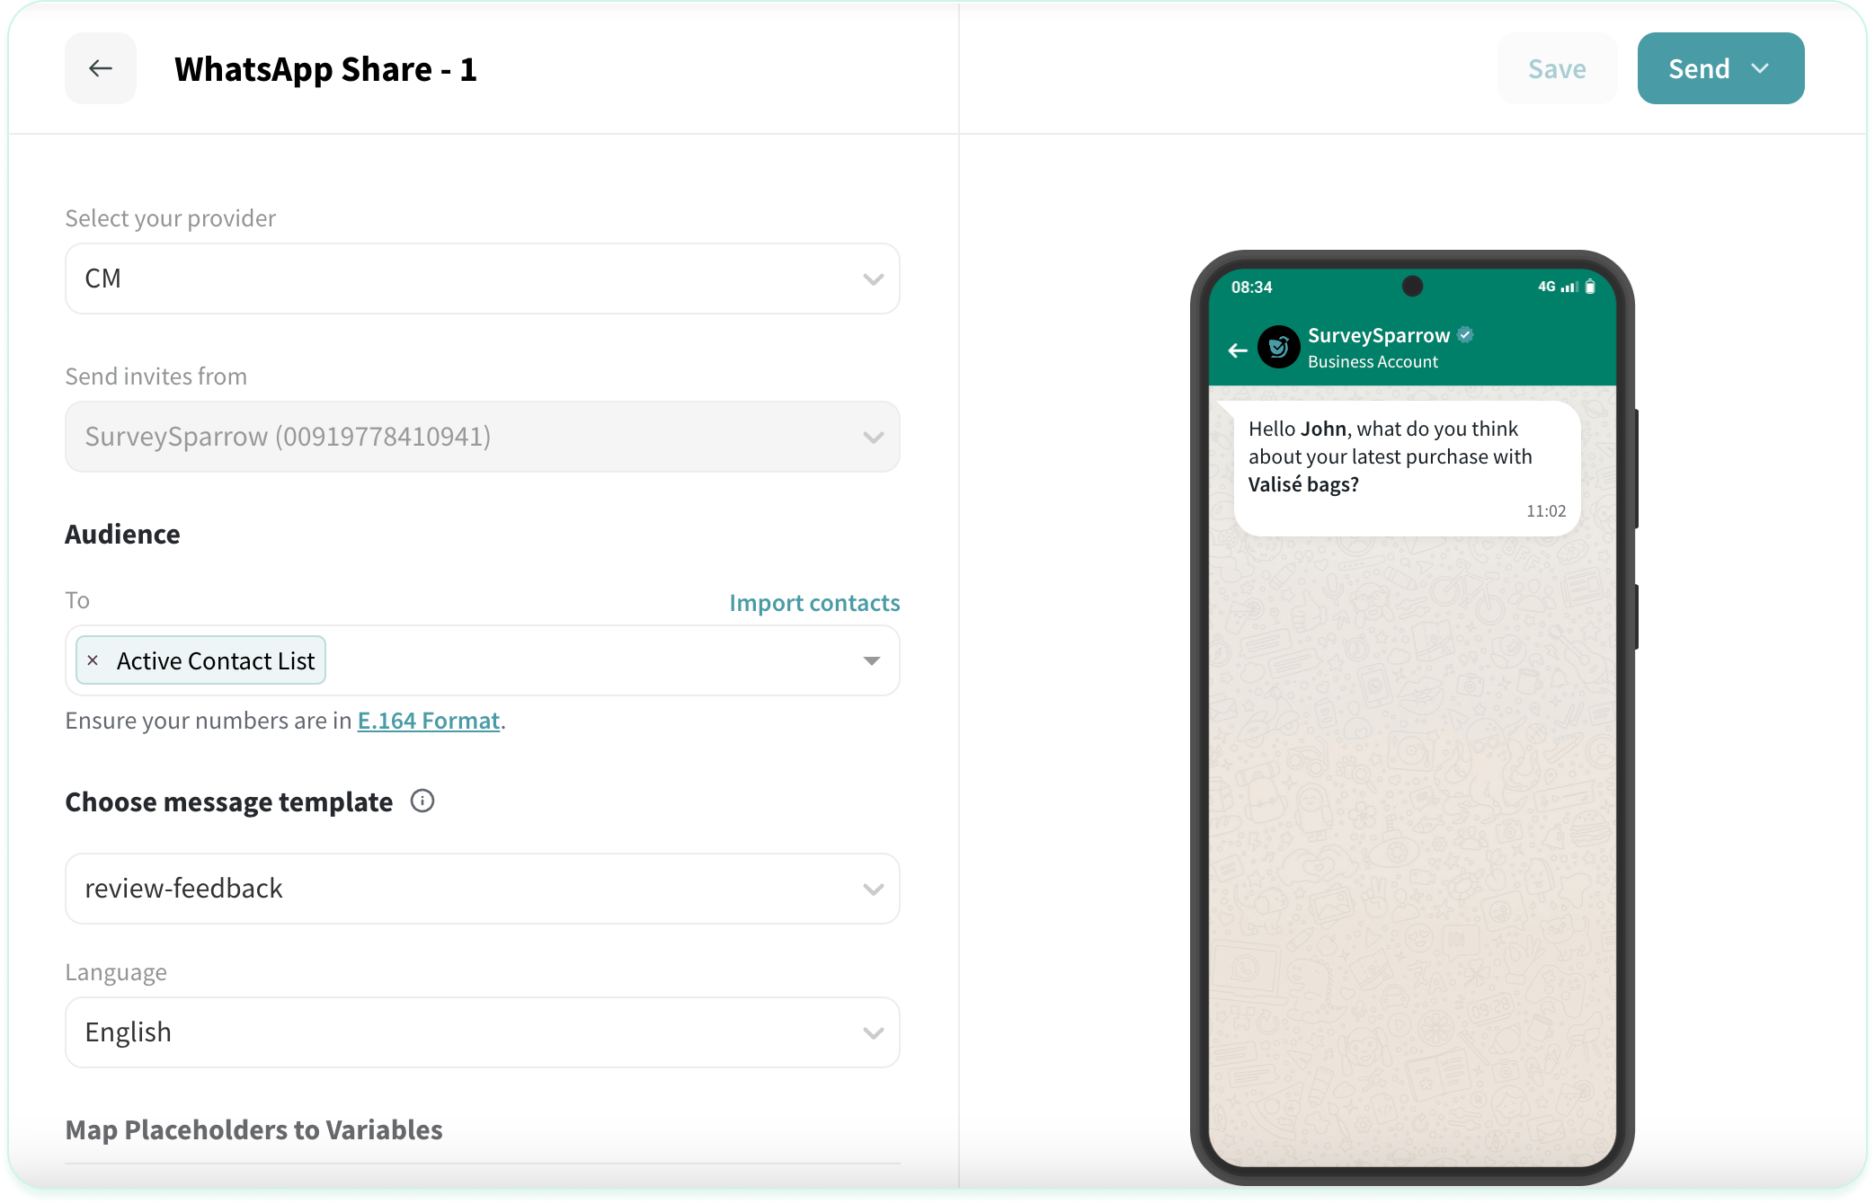Open the Send button dropdown chevron

pyautogui.click(x=1760, y=68)
